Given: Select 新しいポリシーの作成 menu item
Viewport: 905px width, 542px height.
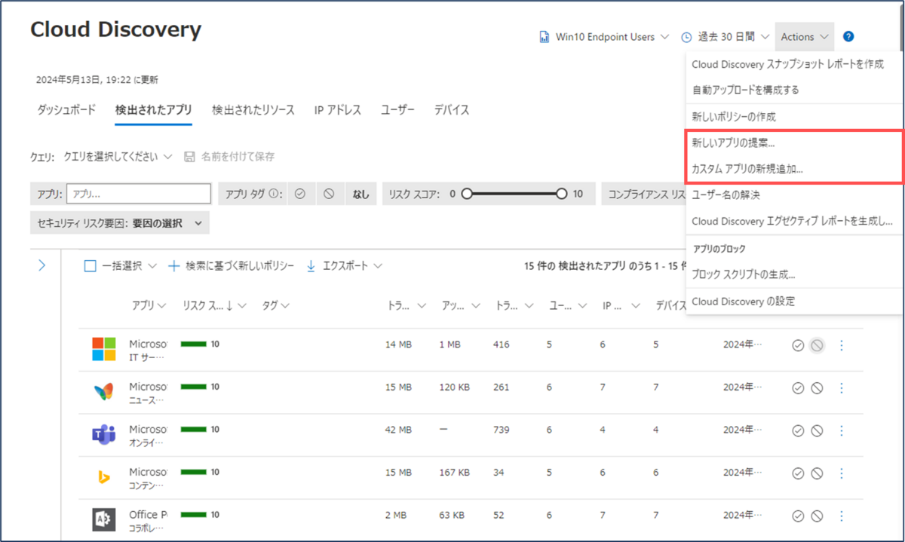Looking at the screenshot, I should coord(734,117).
